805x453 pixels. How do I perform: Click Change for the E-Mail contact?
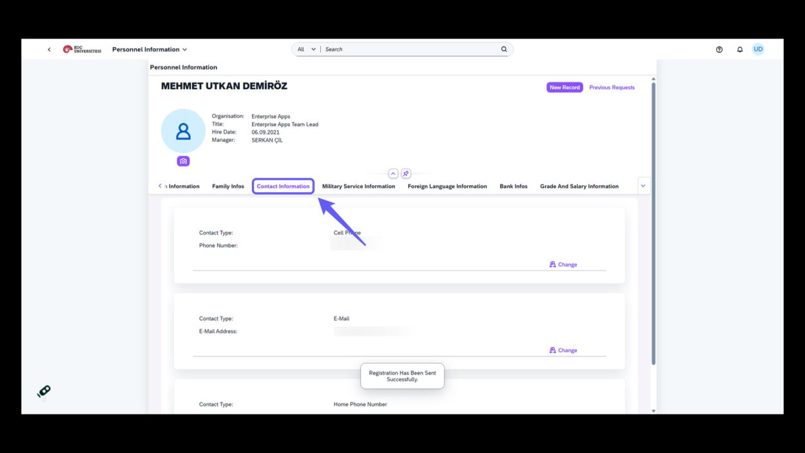click(563, 351)
